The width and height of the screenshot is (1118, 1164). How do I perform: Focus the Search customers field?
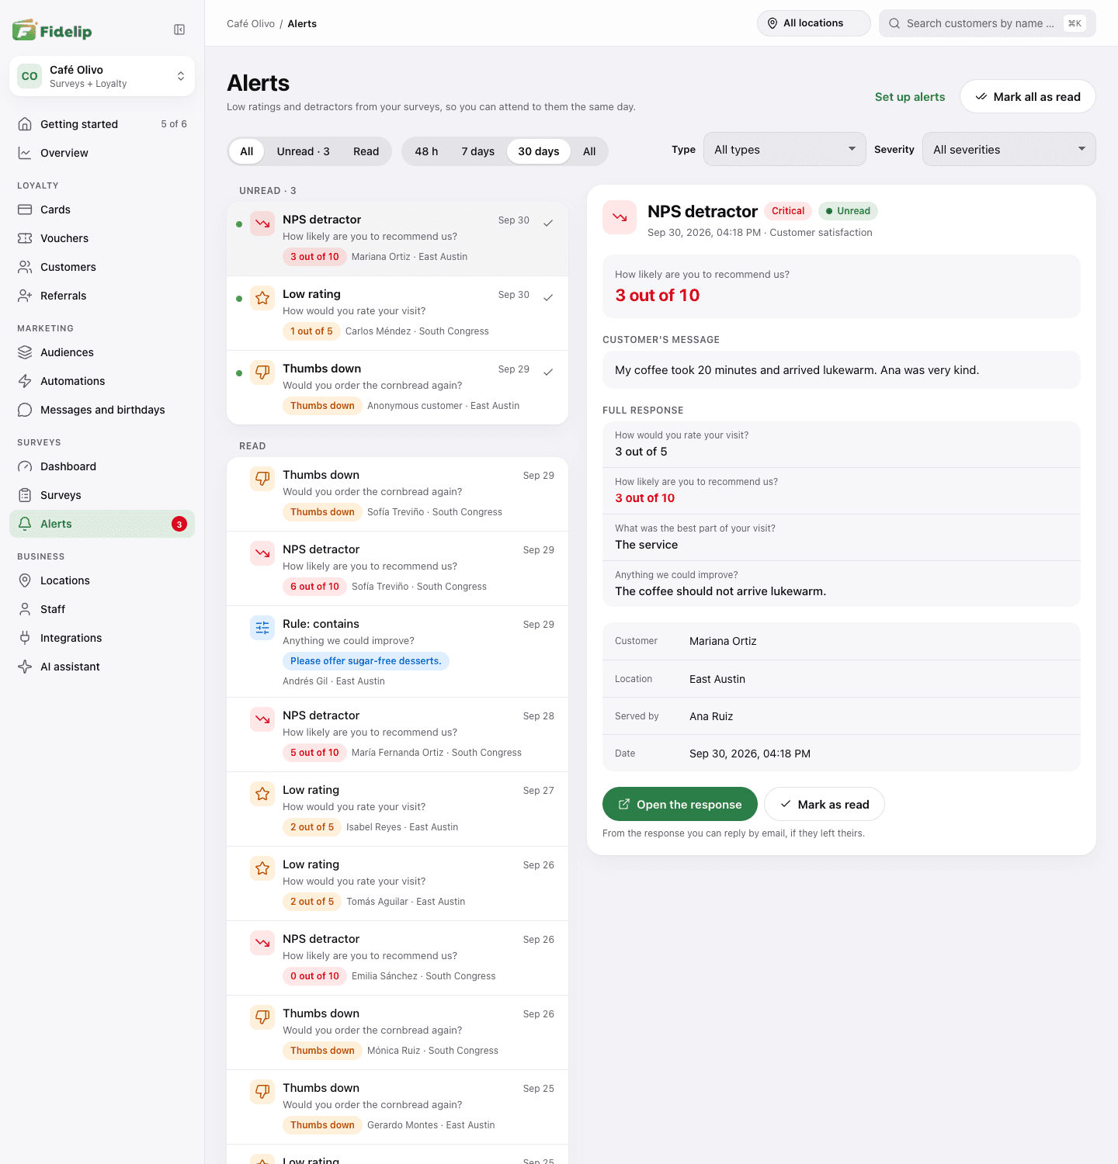pyautogui.click(x=988, y=23)
